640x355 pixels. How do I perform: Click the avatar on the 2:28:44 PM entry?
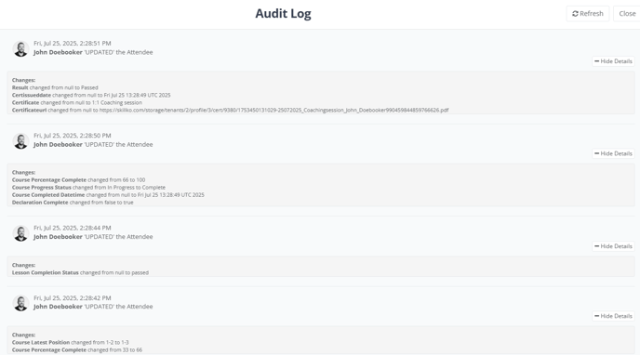coord(20,233)
